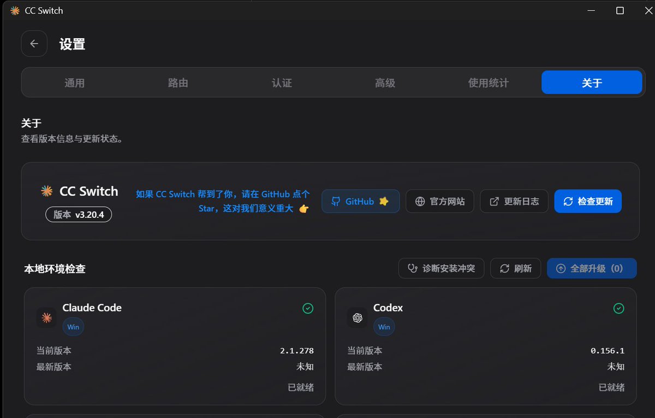
Task: Click the Codex card title
Action: [388, 308]
